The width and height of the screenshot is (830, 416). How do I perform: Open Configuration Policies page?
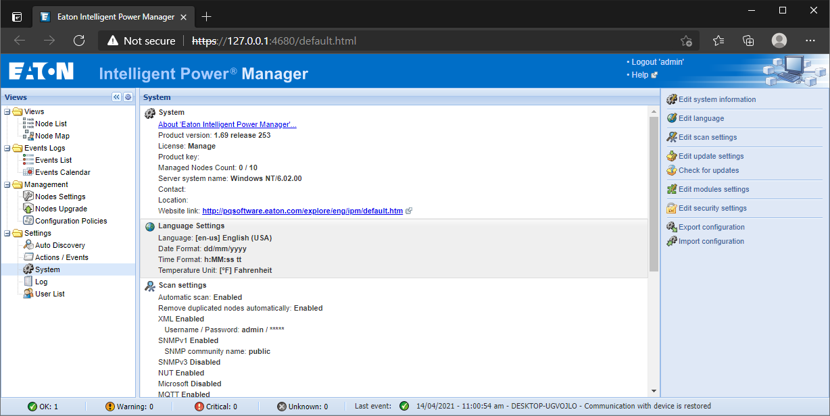[71, 221]
